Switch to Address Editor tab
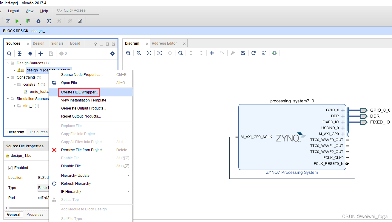The height and width of the screenshot is (222, 392). [x=164, y=43]
